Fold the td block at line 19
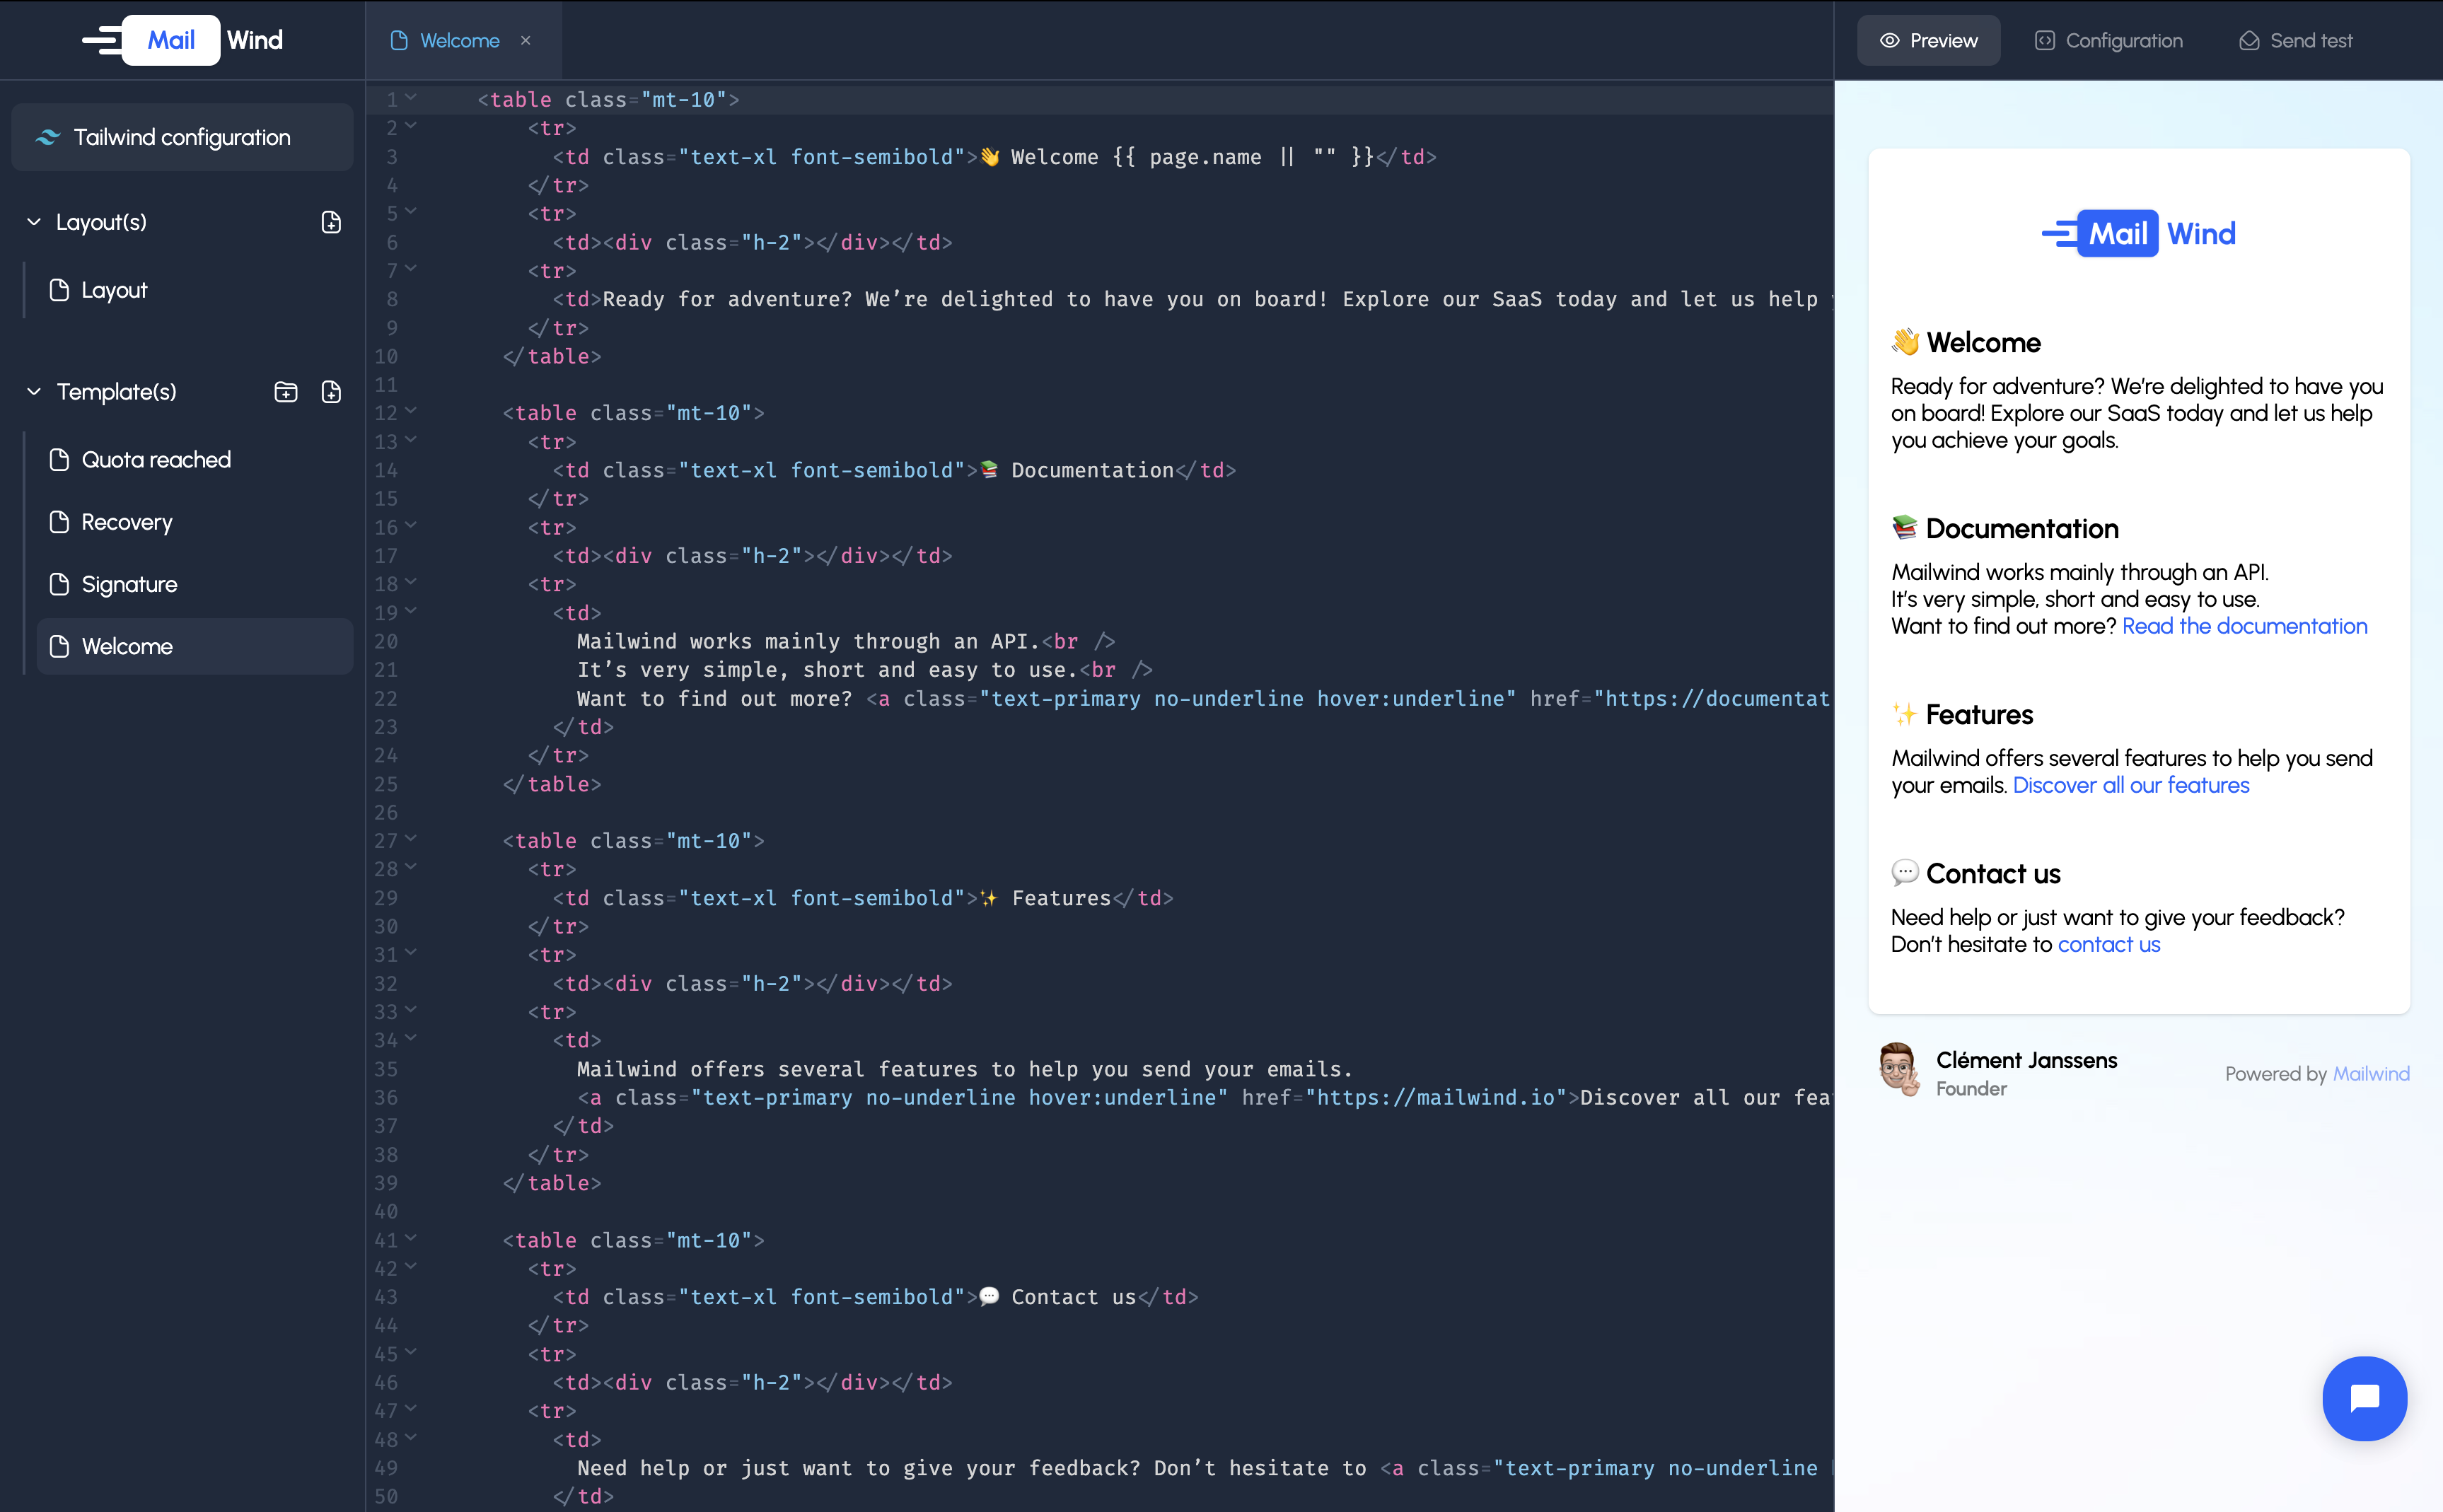Screen dimensions: 2443x1512 pos(410,610)
